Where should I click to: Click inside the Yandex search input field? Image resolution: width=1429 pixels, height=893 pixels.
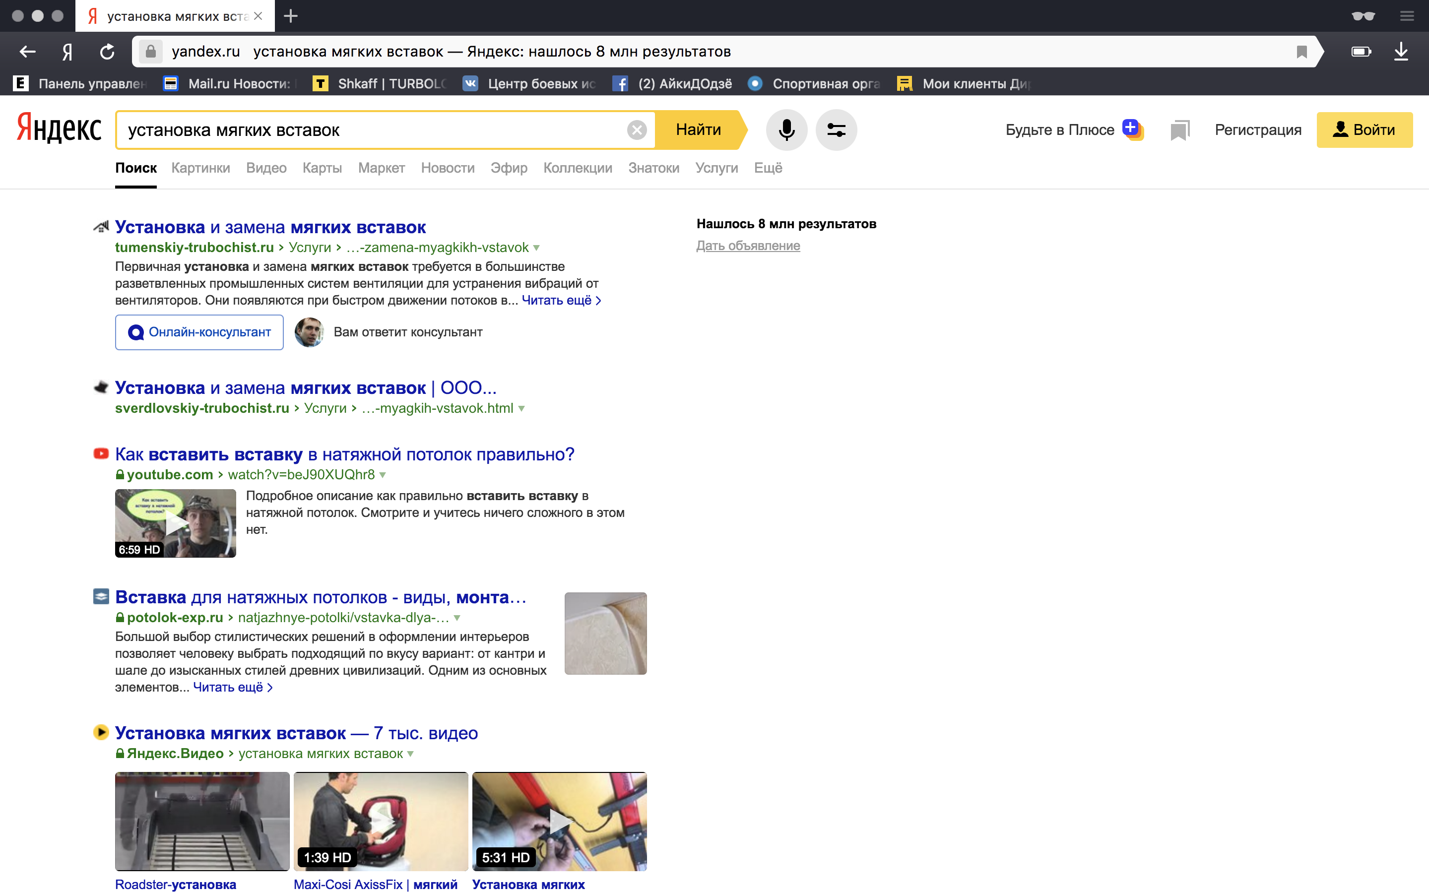[372, 130]
